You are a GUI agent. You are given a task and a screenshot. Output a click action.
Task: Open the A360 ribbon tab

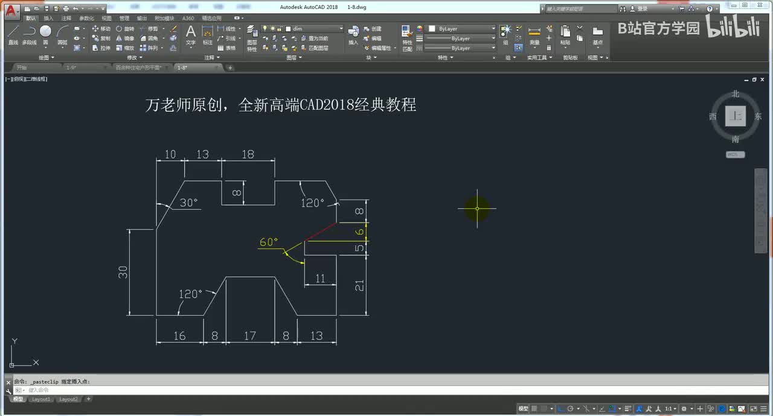tap(188, 18)
